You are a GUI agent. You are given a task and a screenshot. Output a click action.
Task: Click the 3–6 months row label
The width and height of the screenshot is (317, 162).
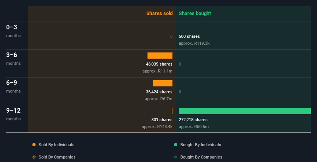tap(14, 59)
